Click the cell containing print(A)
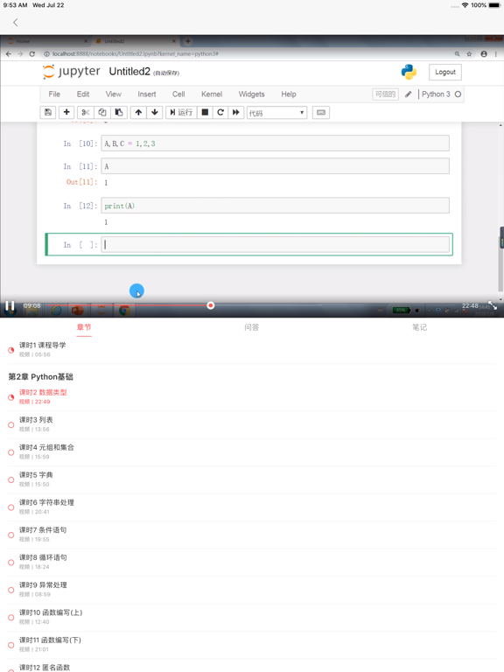This screenshot has width=504, height=672. 275,206
